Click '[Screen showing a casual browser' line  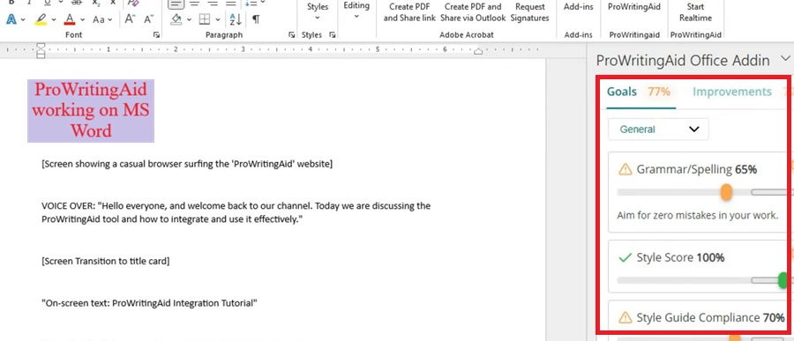pos(187,164)
